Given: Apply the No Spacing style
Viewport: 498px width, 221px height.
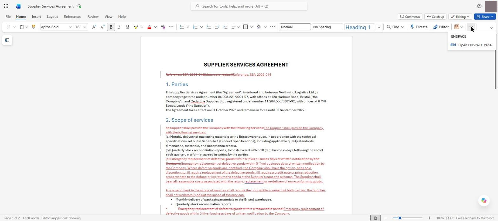Looking at the screenshot, I should [x=327, y=27].
